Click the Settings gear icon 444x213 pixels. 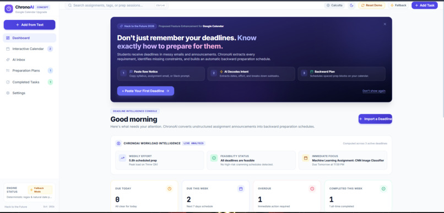click(8, 93)
